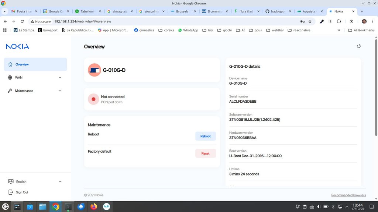Open All Bookmarks folder
The height and width of the screenshot is (212, 378).
(361, 30)
